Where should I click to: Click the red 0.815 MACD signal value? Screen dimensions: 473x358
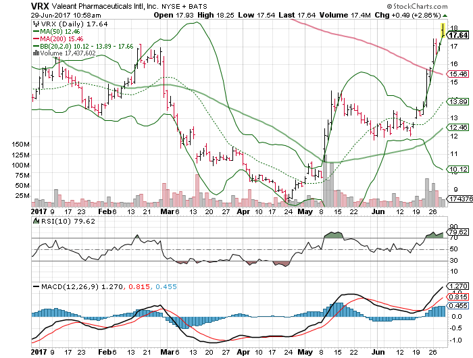[x=139, y=286]
